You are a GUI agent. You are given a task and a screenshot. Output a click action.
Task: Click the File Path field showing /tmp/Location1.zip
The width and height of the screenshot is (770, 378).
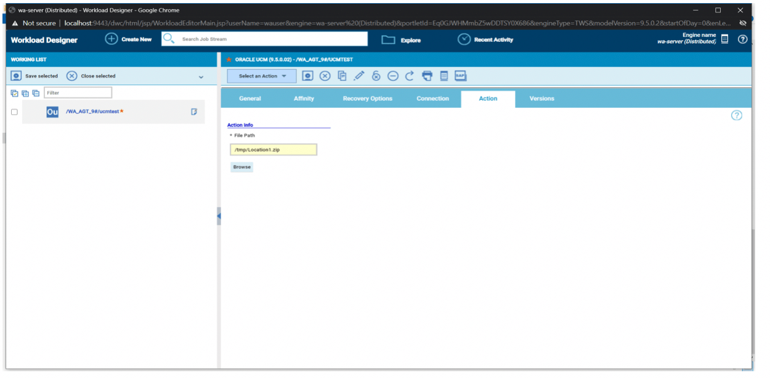coord(274,149)
